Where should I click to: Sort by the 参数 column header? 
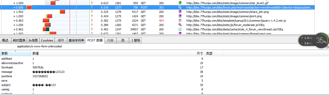click(16, 54)
